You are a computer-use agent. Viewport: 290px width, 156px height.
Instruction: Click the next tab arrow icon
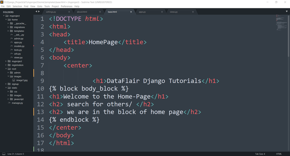point(39,12)
